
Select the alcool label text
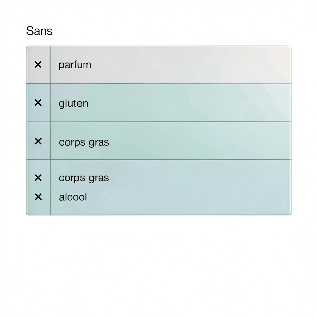click(73, 197)
